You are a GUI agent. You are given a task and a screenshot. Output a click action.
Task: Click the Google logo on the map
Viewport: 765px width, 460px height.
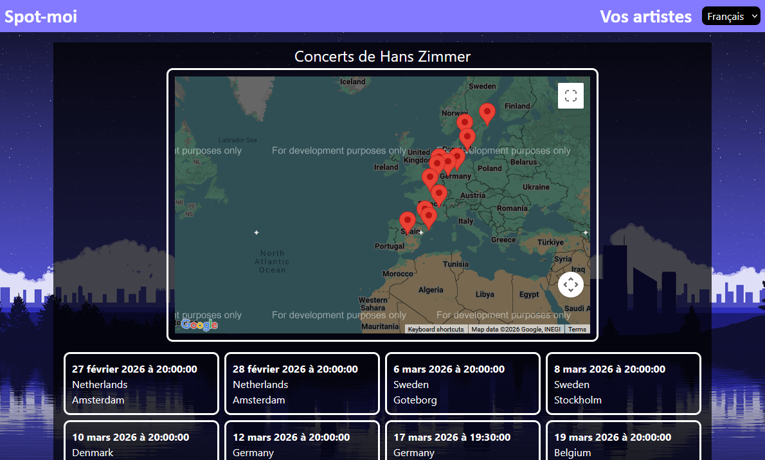point(199,324)
